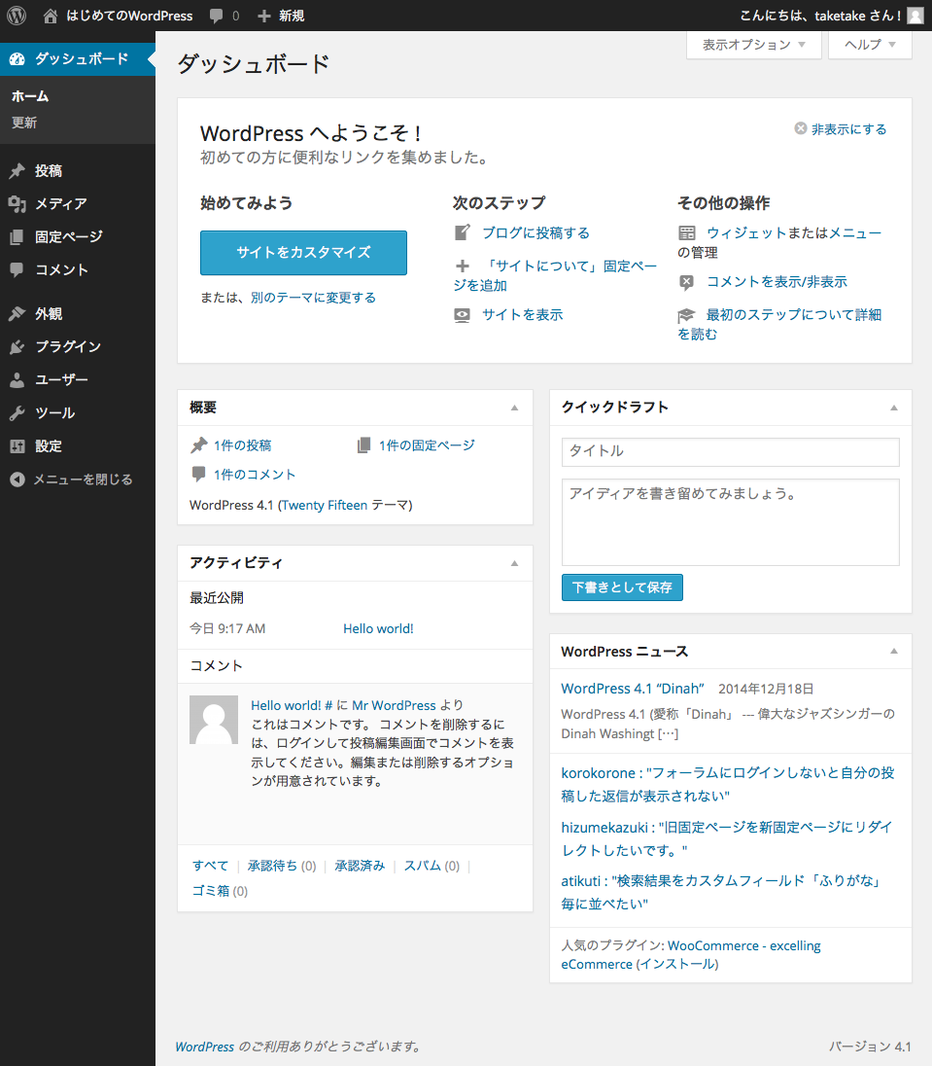This screenshot has width=932, height=1066.
Task: Open the ヘルプ dropdown tab
Action: coord(870,45)
